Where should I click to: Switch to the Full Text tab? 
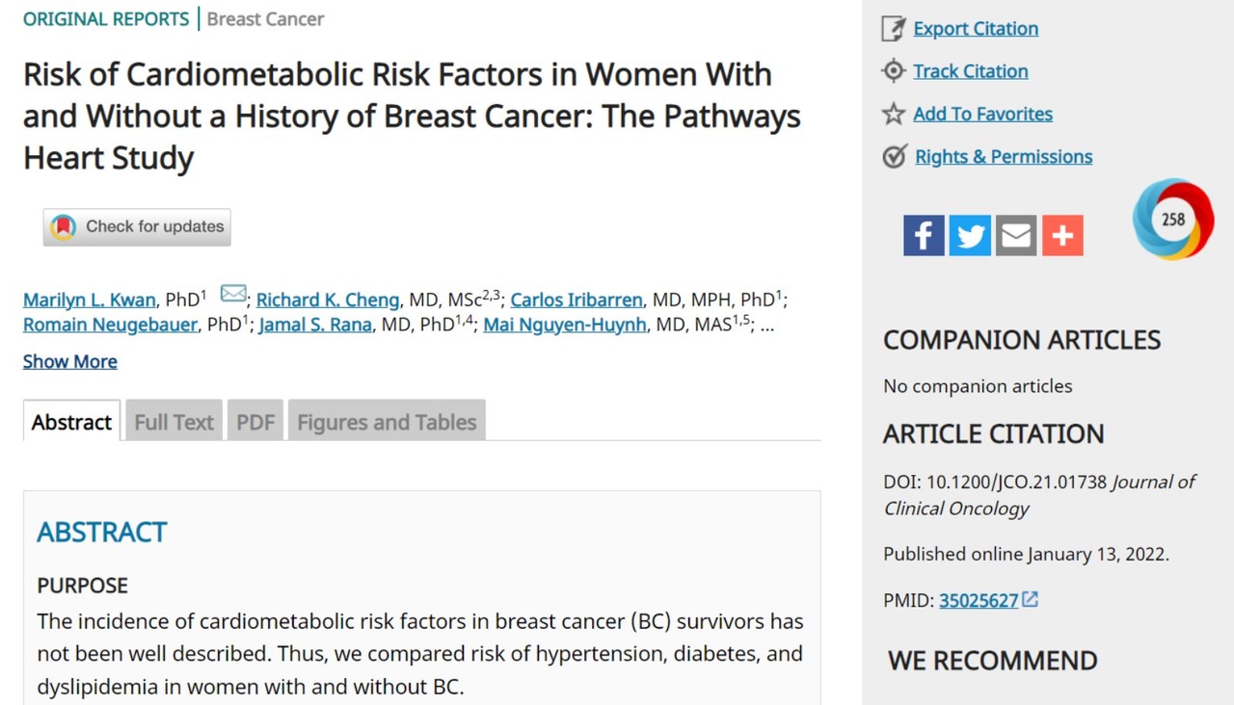(174, 422)
